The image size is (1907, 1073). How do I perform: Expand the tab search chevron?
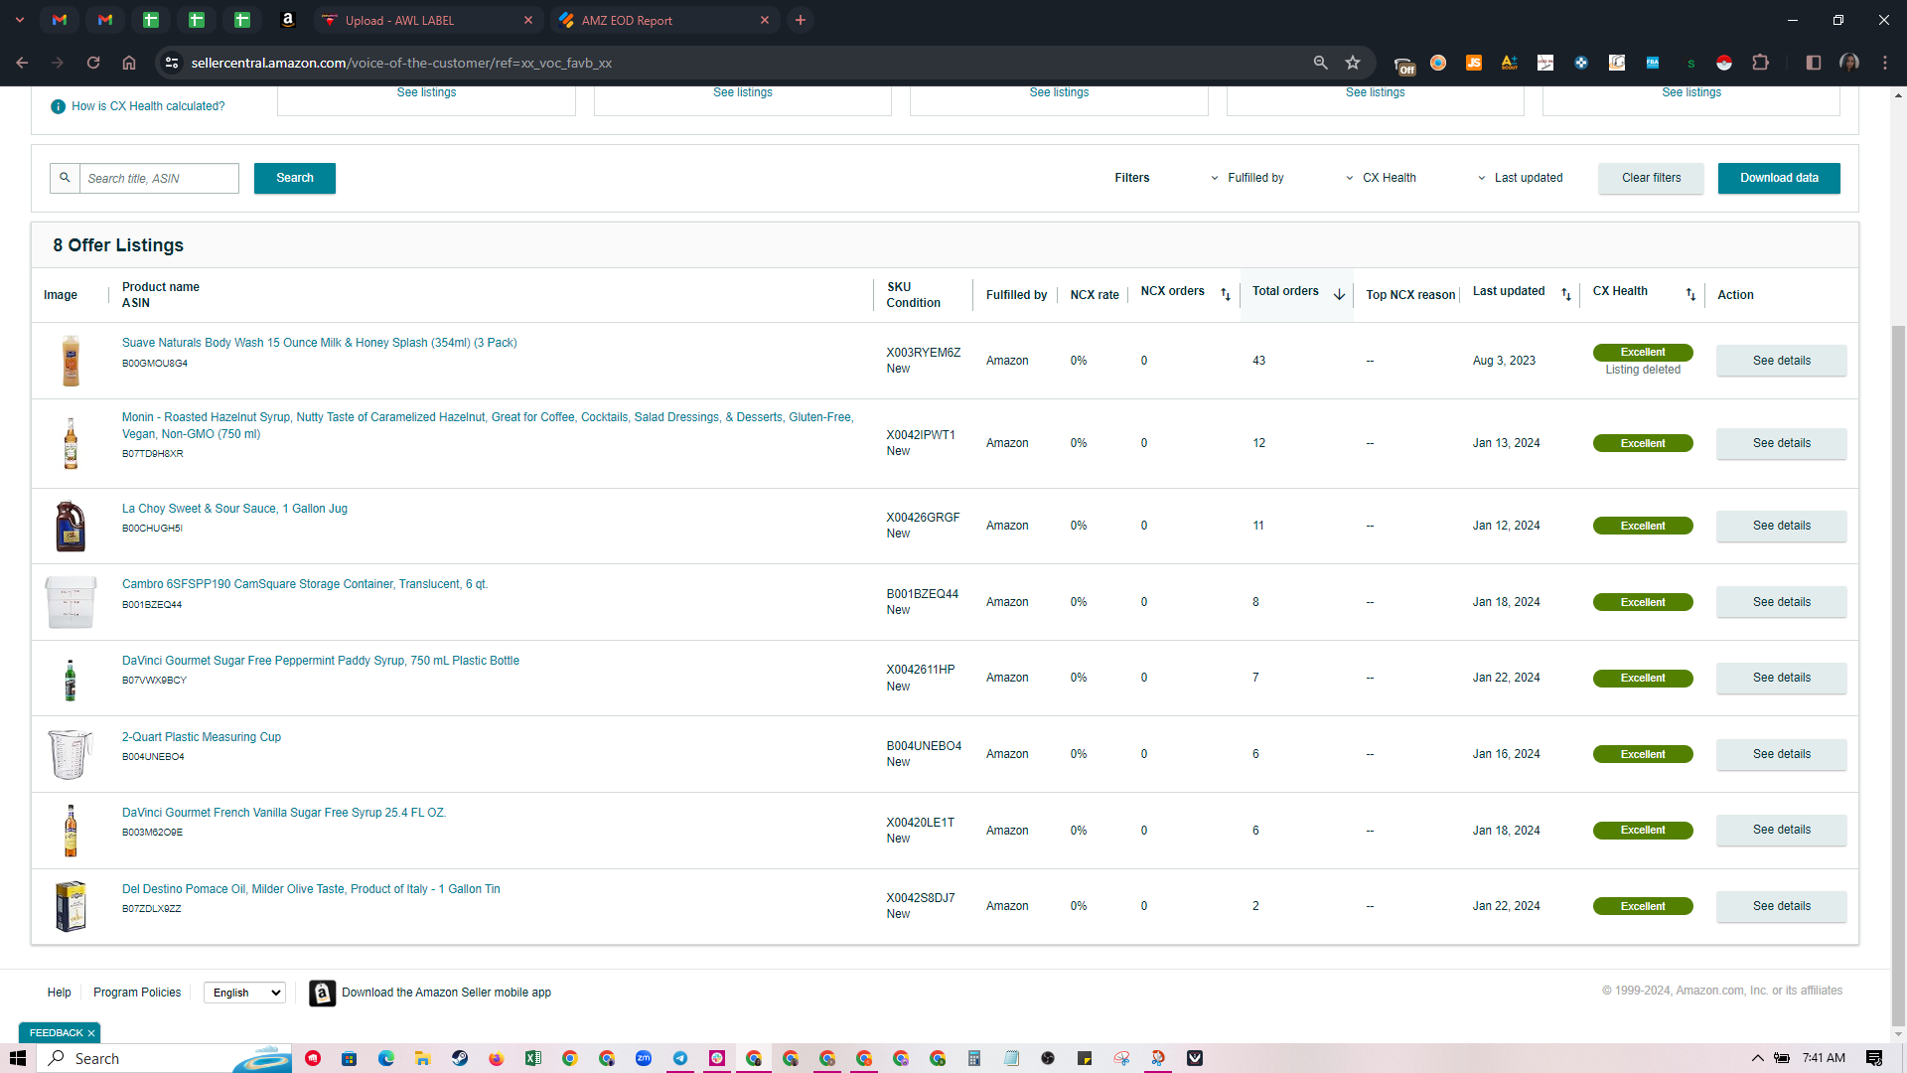(x=20, y=20)
